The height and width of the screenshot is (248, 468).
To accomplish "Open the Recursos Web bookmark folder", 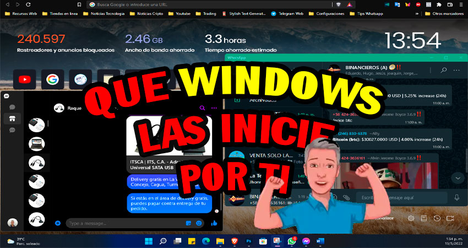I will [x=21, y=13].
